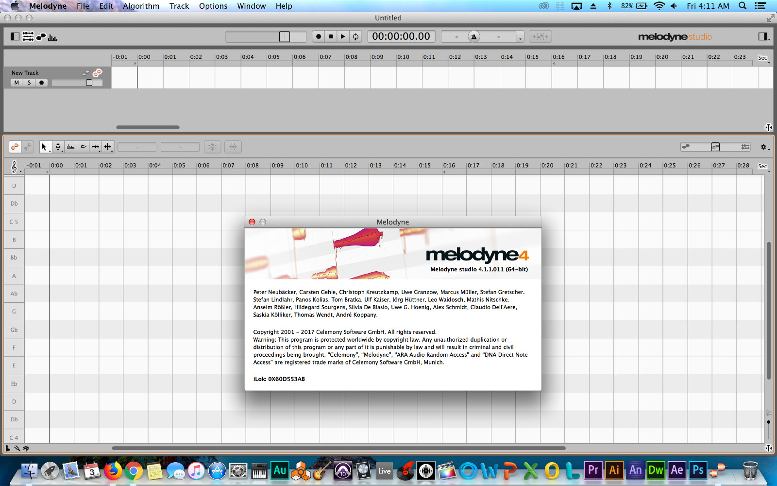777x486 pixels.
Task: Click the note editor zoom icon in its corner
Action: (x=768, y=448)
